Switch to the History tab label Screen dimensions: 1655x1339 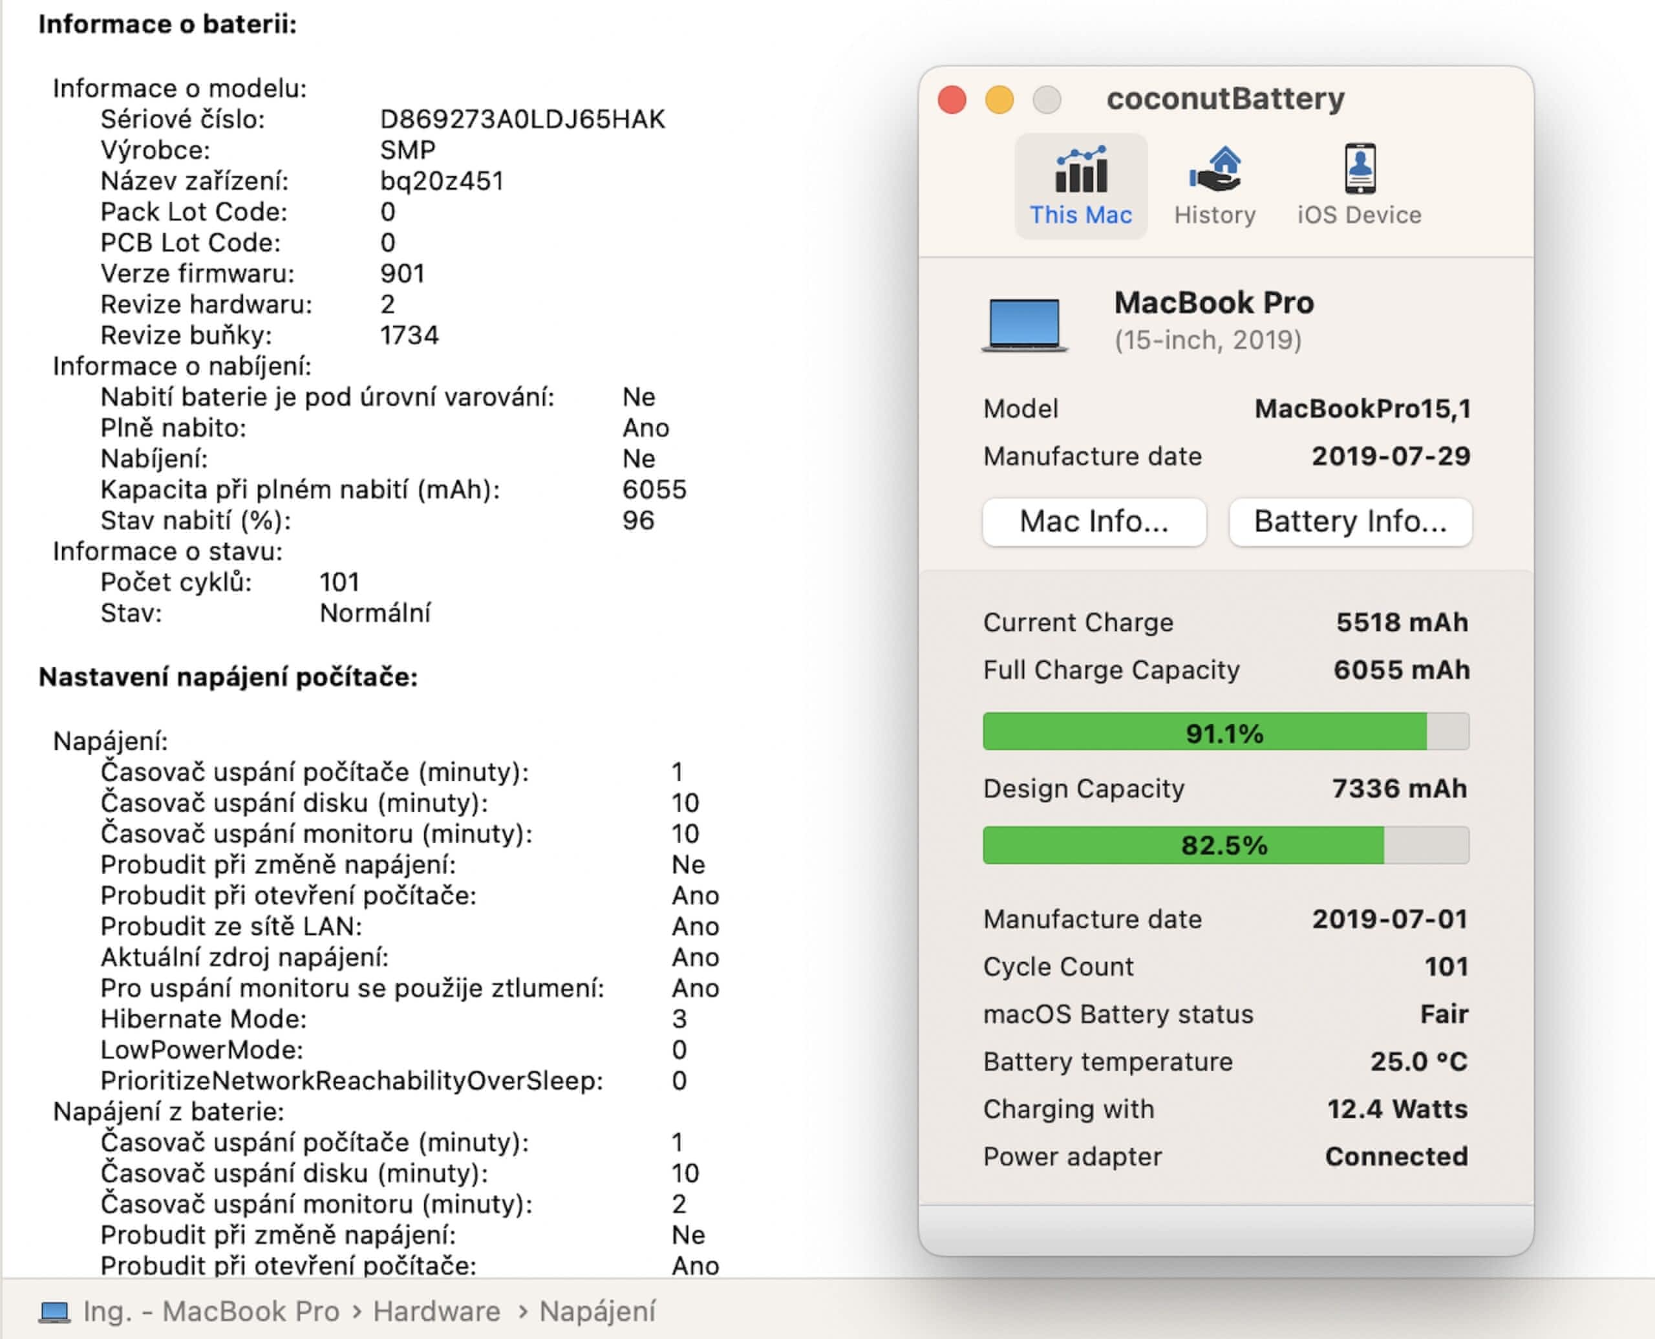point(1215,215)
